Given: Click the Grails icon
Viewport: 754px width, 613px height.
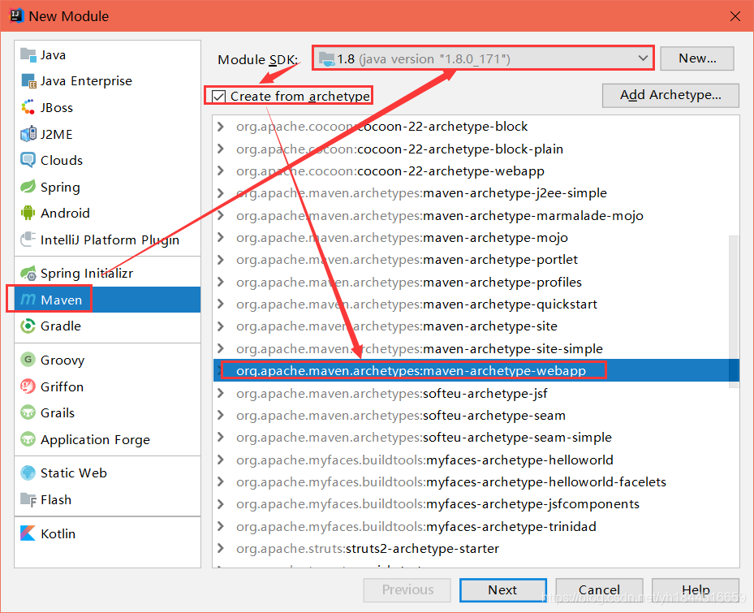Looking at the screenshot, I should click(28, 412).
